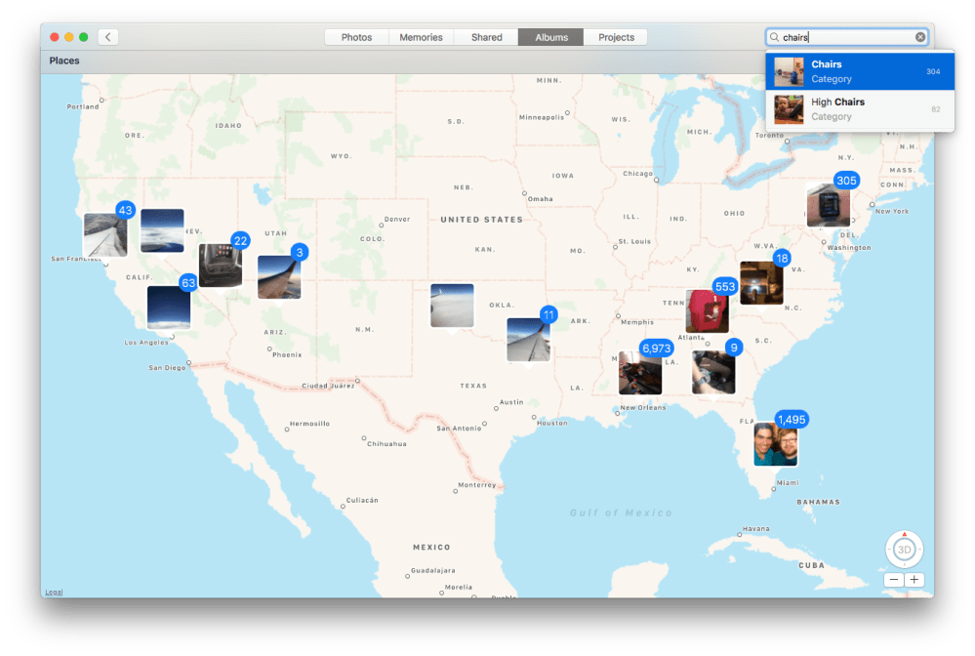
Task: Zoom out with the minus button
Action: coord(894,580)
